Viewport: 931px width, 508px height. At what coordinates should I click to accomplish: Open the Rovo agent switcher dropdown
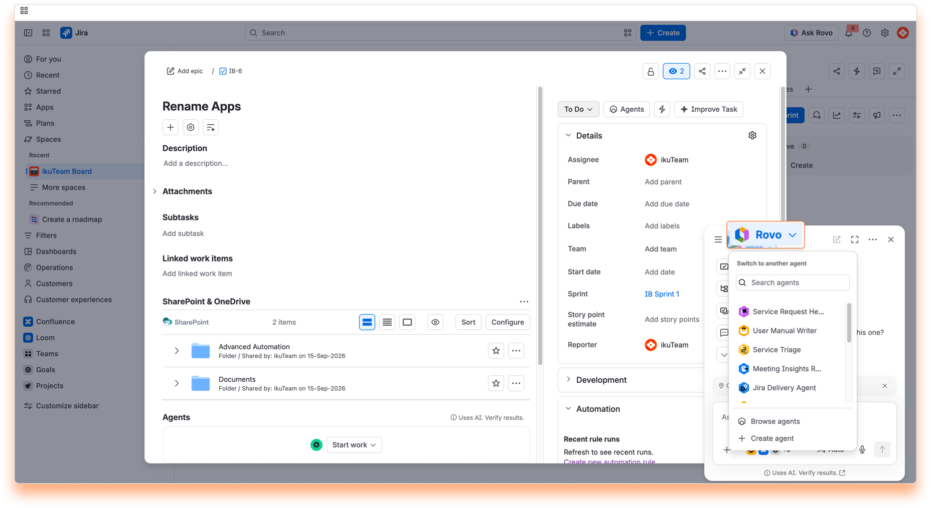(x=765, y=234)
